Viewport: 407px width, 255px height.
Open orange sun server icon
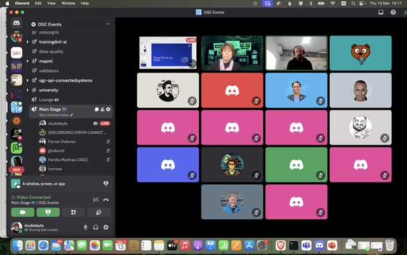coord(16,120)
